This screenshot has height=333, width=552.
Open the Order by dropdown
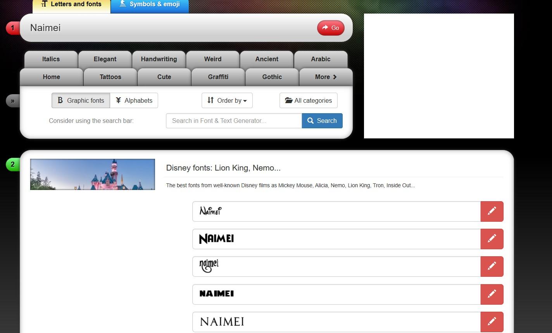click(x=227, y=100)
